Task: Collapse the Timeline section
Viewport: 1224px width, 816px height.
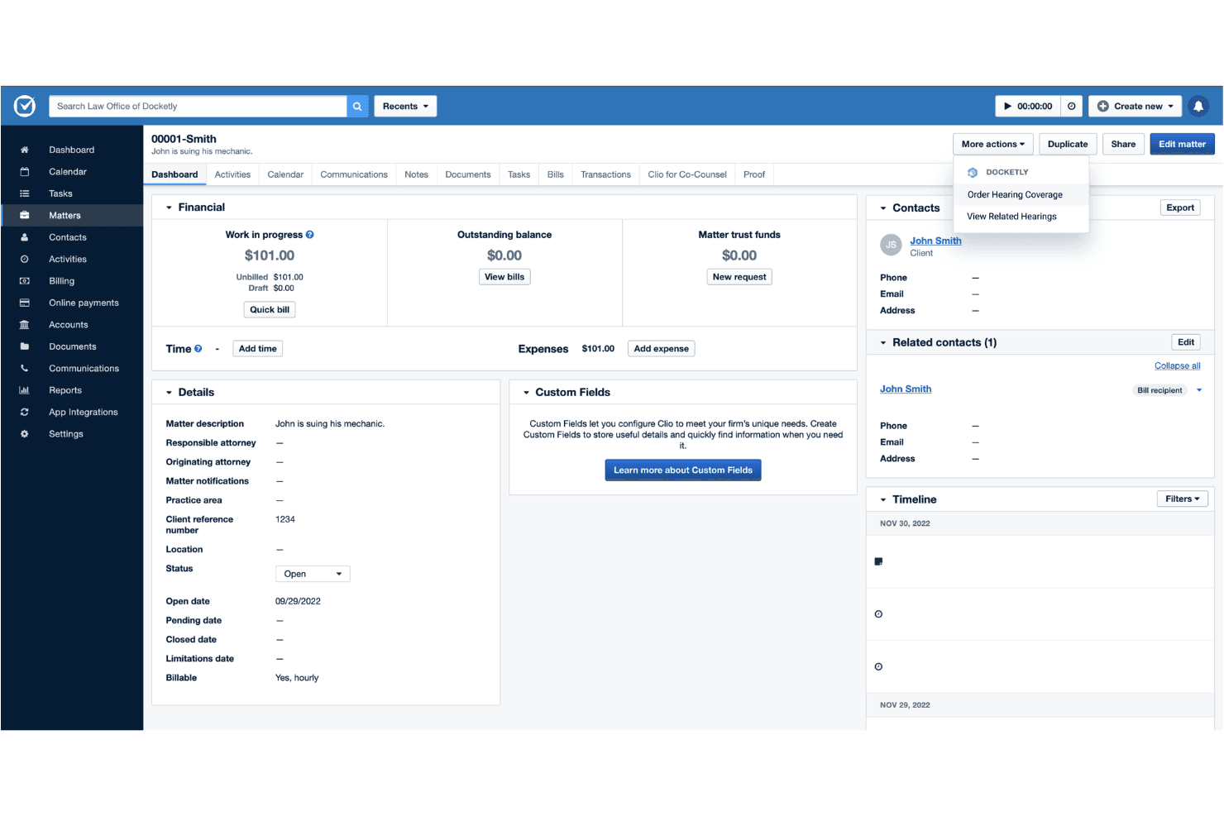Action: (883, 500)
